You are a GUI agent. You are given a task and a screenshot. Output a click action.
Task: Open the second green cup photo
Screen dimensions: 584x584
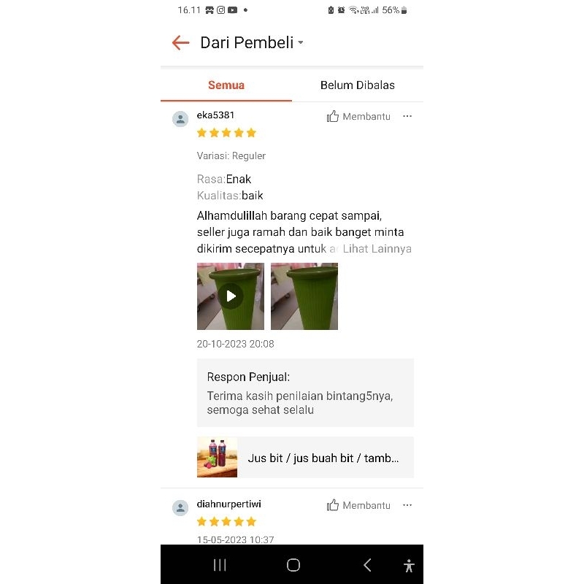coord(304,296)
